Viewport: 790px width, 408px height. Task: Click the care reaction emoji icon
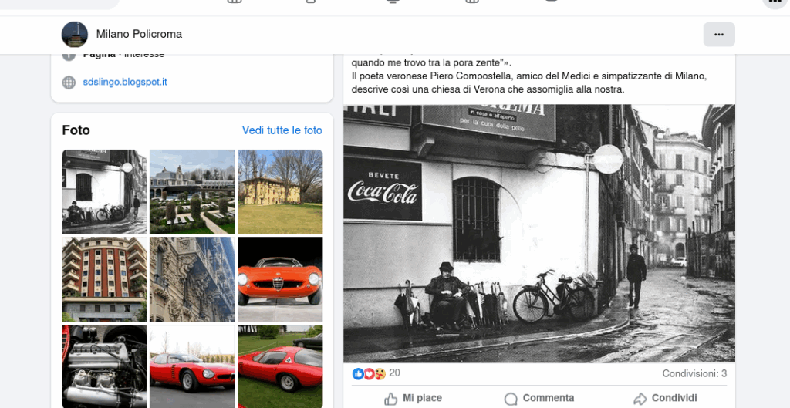coord(380,374)
